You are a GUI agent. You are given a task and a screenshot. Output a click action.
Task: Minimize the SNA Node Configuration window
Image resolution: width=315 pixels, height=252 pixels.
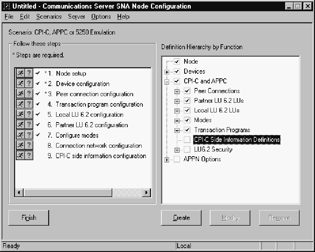click(289, 6)
